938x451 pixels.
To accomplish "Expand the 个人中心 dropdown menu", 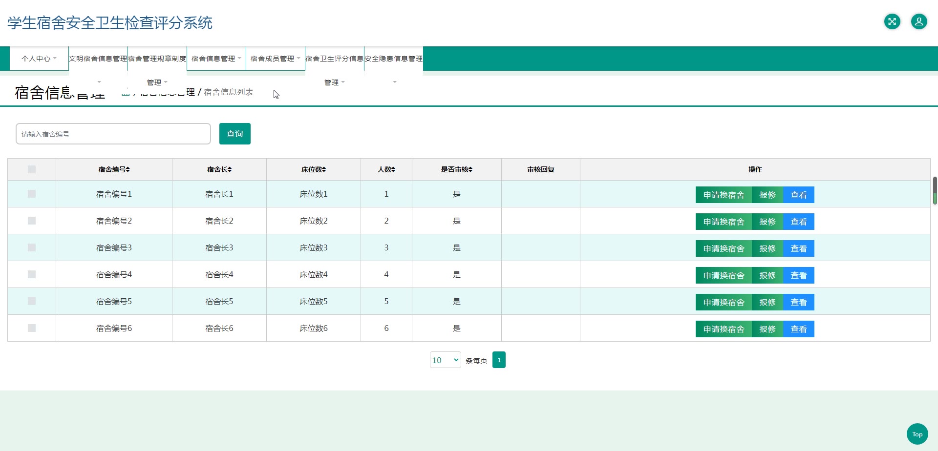I will tap(39, 59).
